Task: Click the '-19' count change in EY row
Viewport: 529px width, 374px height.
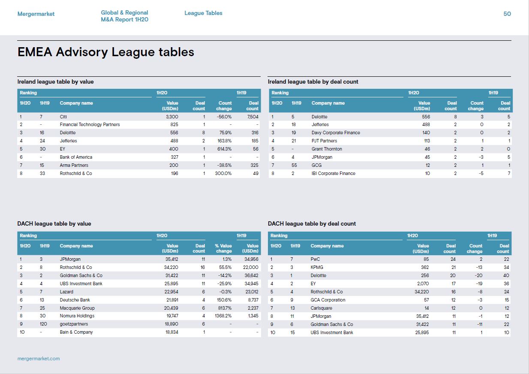Action: tap(479, 284)
